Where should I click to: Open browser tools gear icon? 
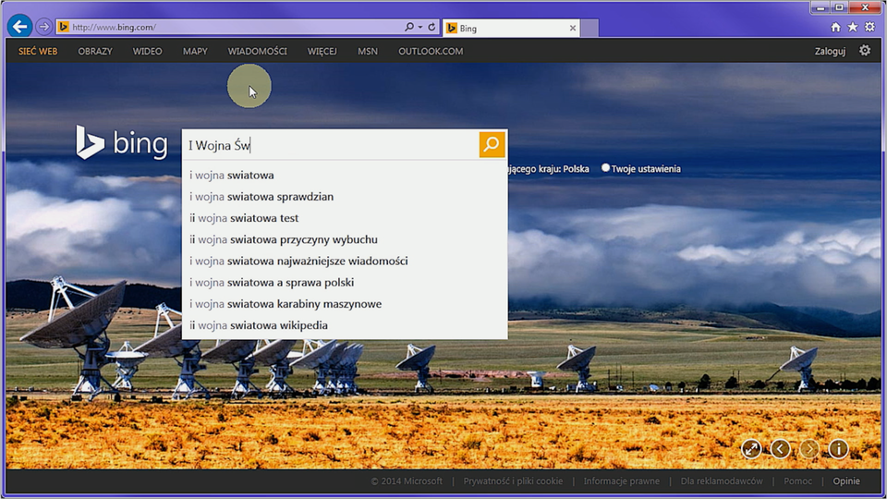870,27
